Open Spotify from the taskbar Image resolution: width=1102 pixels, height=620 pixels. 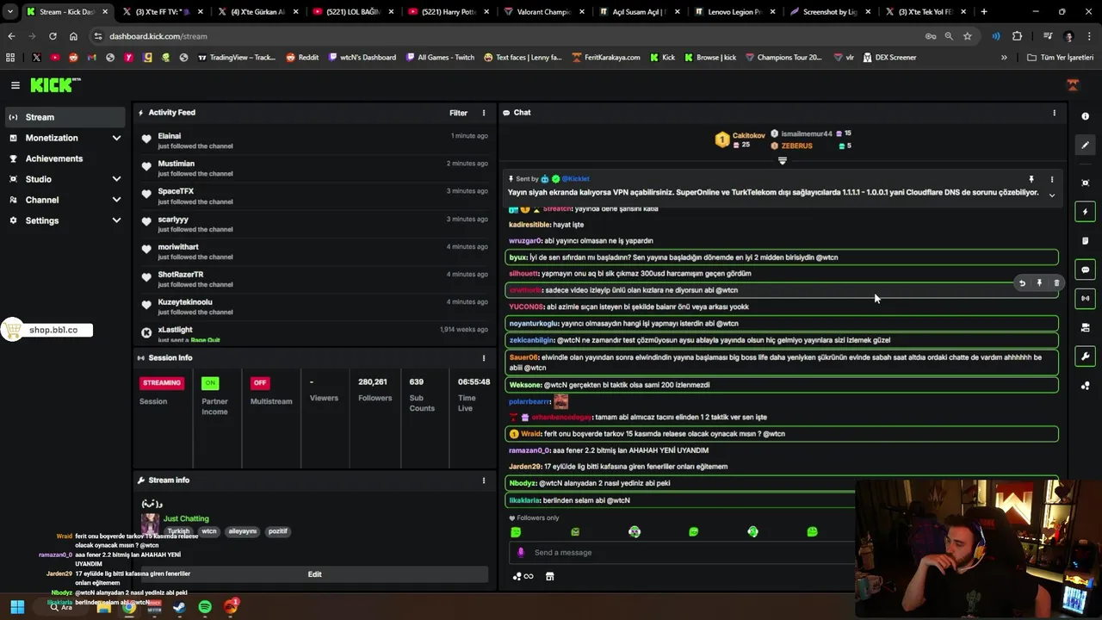205,607
